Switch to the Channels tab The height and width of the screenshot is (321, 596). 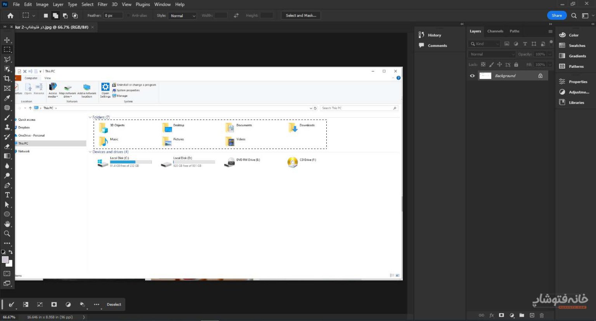pos(495,31)
